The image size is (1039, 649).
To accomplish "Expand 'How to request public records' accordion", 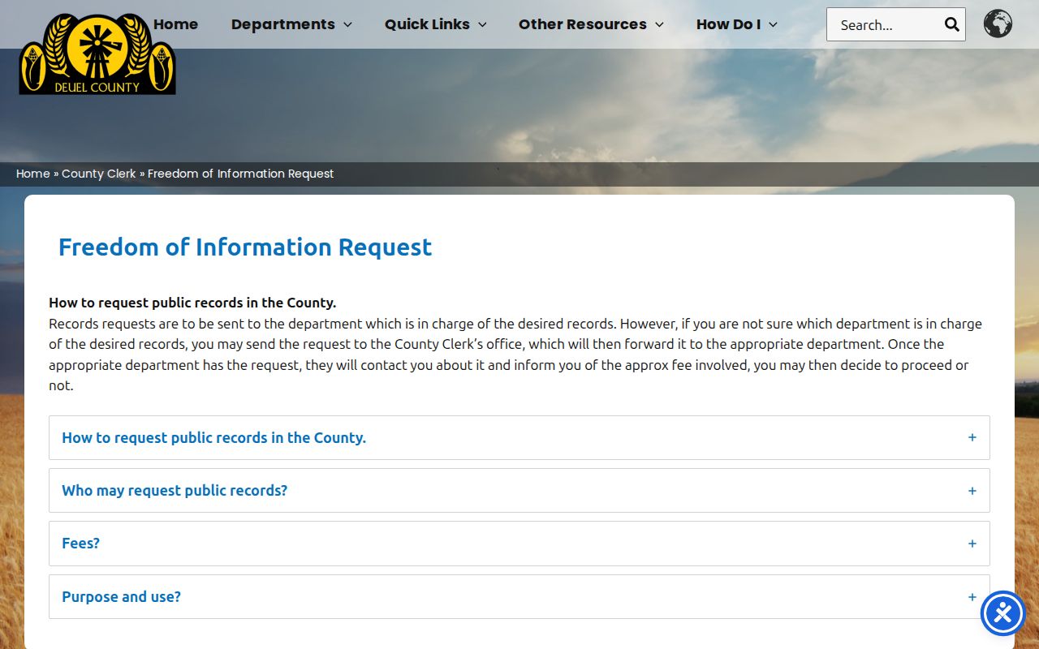I will tap(519, 438).
